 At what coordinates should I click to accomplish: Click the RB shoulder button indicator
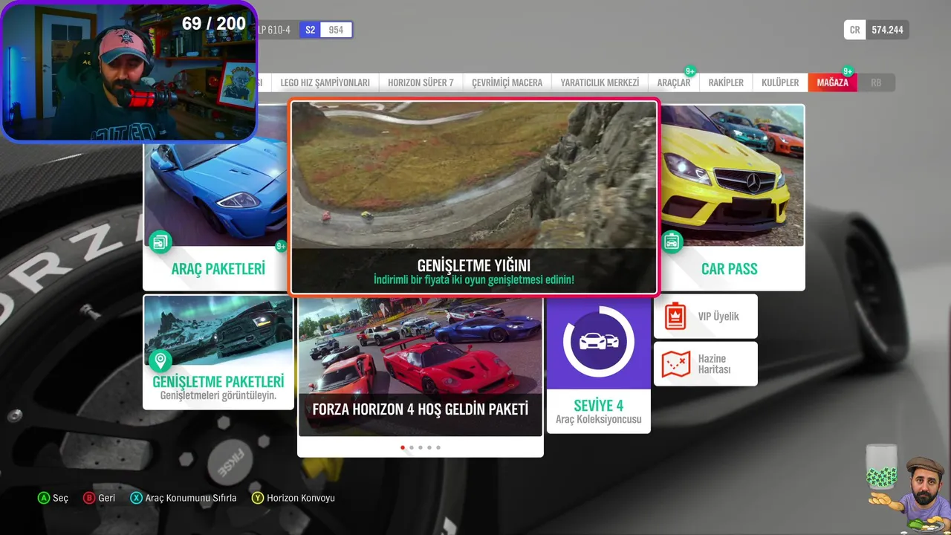876,82
